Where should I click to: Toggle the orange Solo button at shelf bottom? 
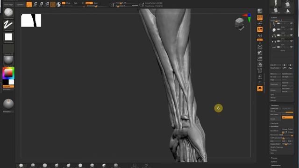pos(260,89)
